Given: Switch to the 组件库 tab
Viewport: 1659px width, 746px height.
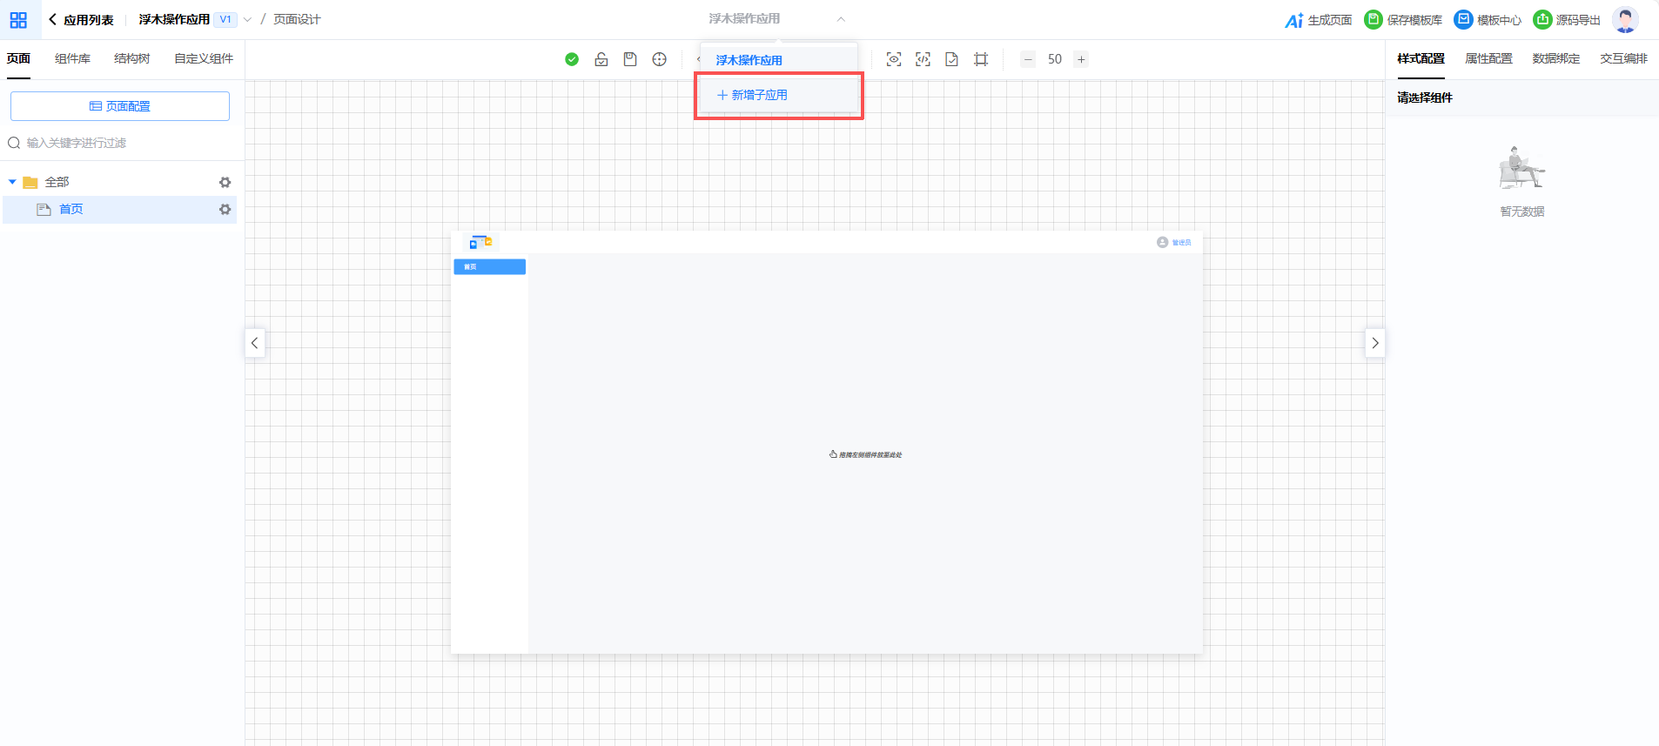Looking at the screenshot, I should coord(72,58).
